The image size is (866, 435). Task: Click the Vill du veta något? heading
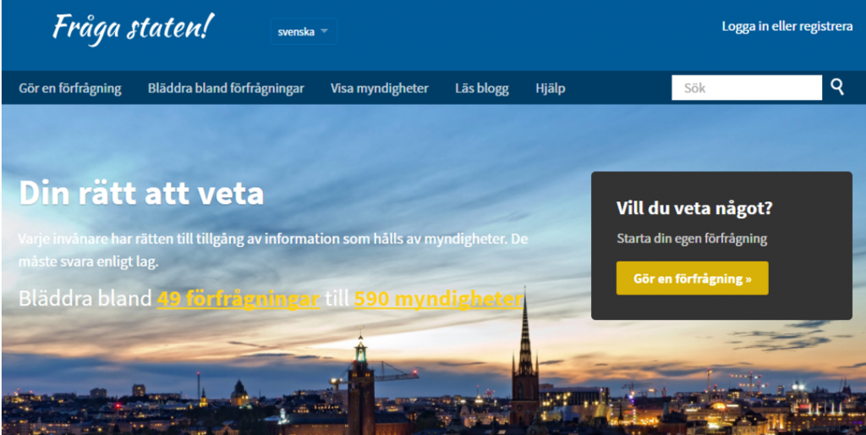pos(694,208)
